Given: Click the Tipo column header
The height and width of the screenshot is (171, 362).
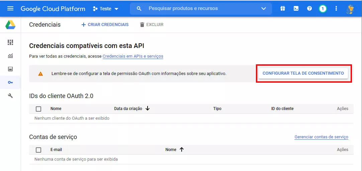Looking at the screenshot, I should click(x=217, y=109).
